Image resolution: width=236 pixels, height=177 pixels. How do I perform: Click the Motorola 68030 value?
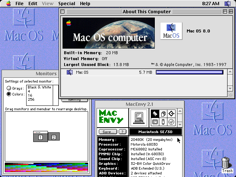[144, 145]
